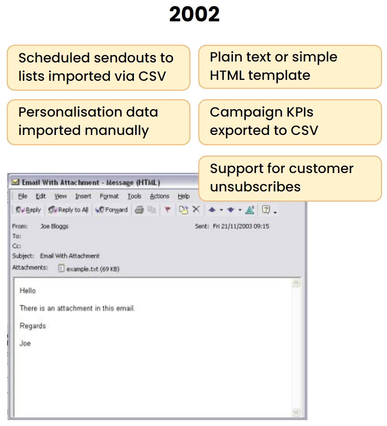The width and height of the screenshot is (387, 426).
Task: Click sender name Joe Bloggs
Action: (54, 226)
